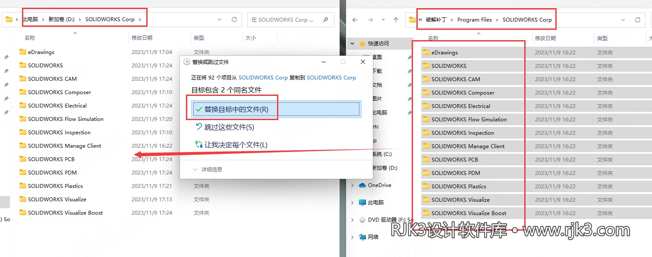Go up one folder in right window
Screen dimensions: 652x257
click(396, 20)
